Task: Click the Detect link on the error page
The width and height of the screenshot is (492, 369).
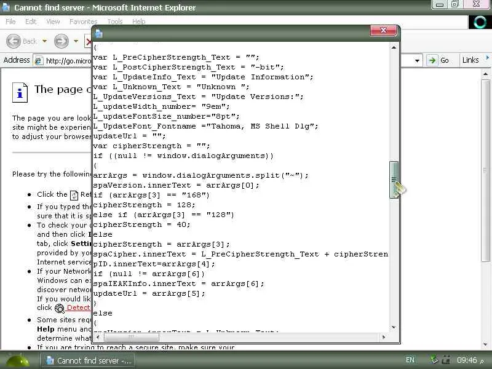Action: click(x=79, y=307)
